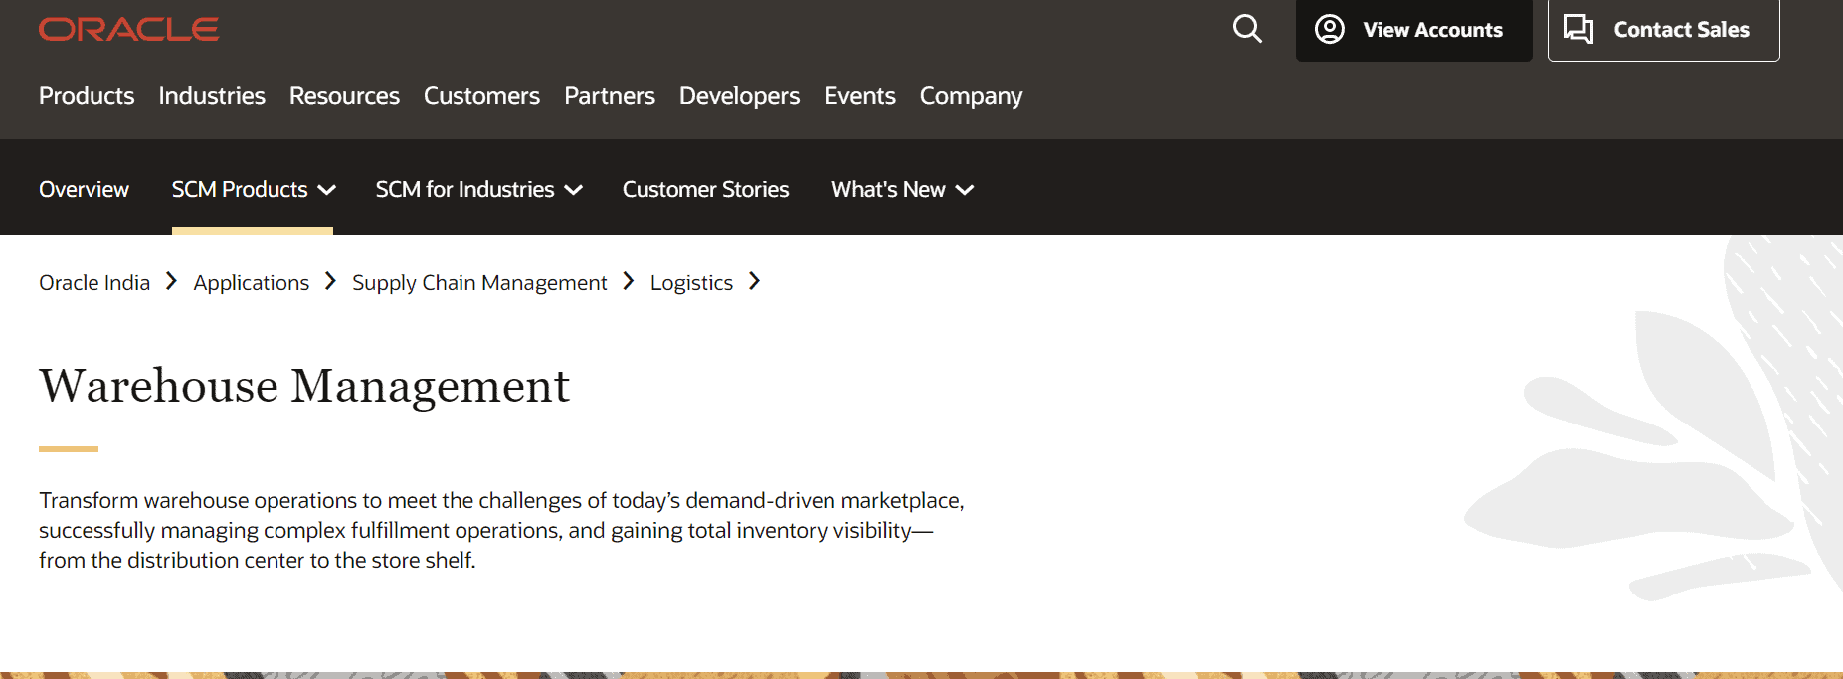
Task: Open the Resources menu
Action: [x=344, y=96]
